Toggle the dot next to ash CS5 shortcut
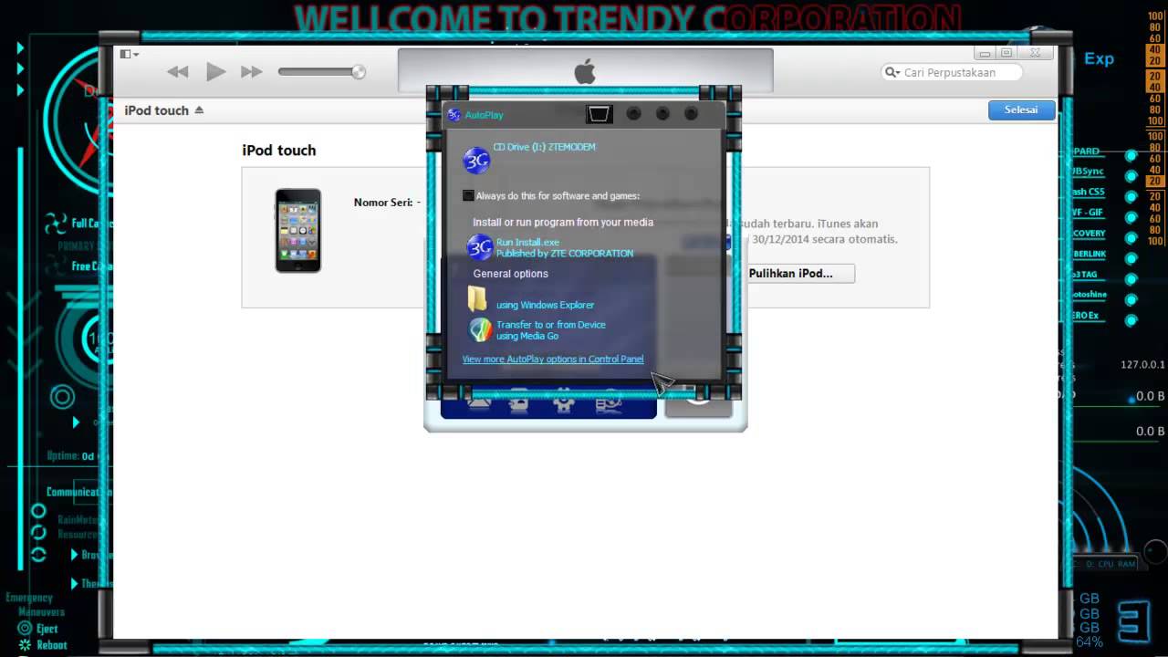Viewport: 1168px width, 657px height. pyautogui.click(x=1131, y=196)
